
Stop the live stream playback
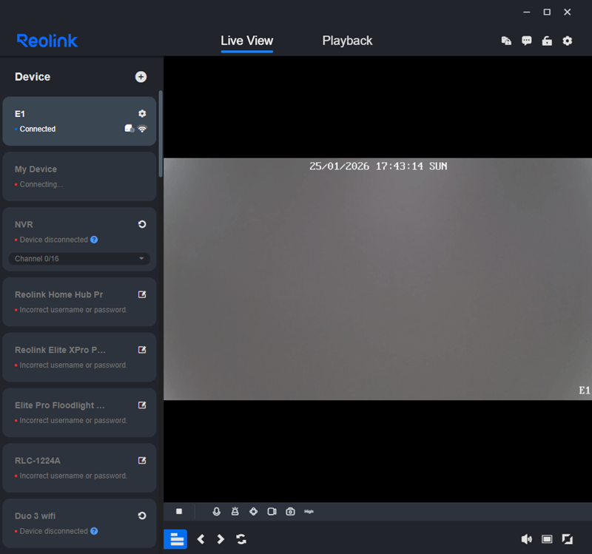[179, 512]
